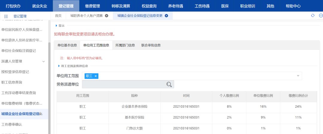Switch to the 所属部门信息 tab
This screenshot has width=323, height=134.
point(125,45)
